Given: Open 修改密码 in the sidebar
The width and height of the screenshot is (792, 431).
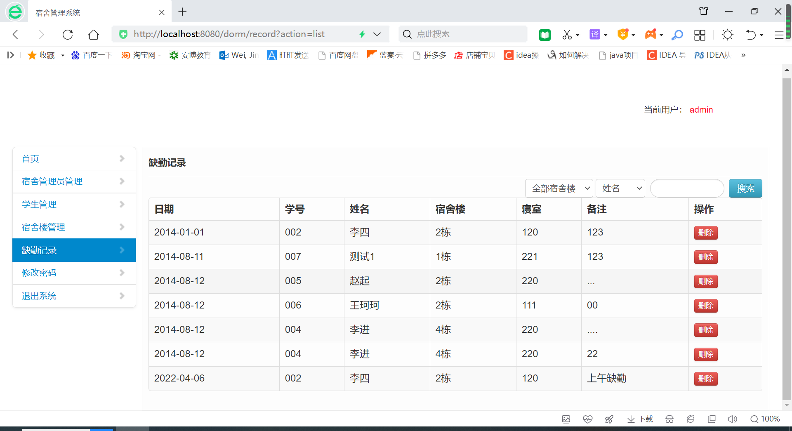Looking at the screenshot, I should pyautogui.click(x=74, y=273).
